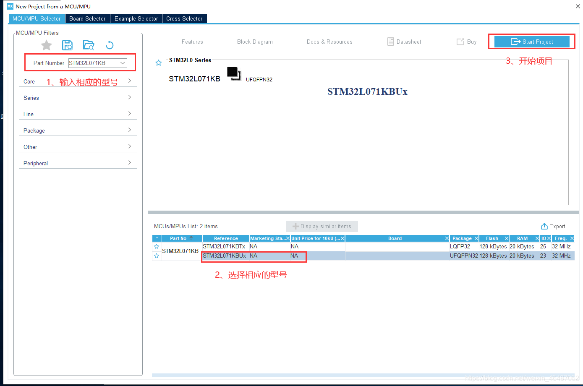Save current search icon in filters
The height and width of the screenshot is (386, 583).
(67, 45)
